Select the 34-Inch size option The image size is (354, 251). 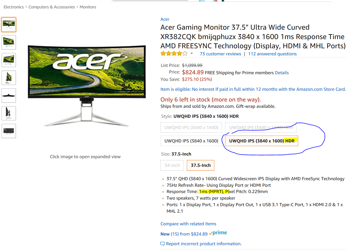pos(172,165)
